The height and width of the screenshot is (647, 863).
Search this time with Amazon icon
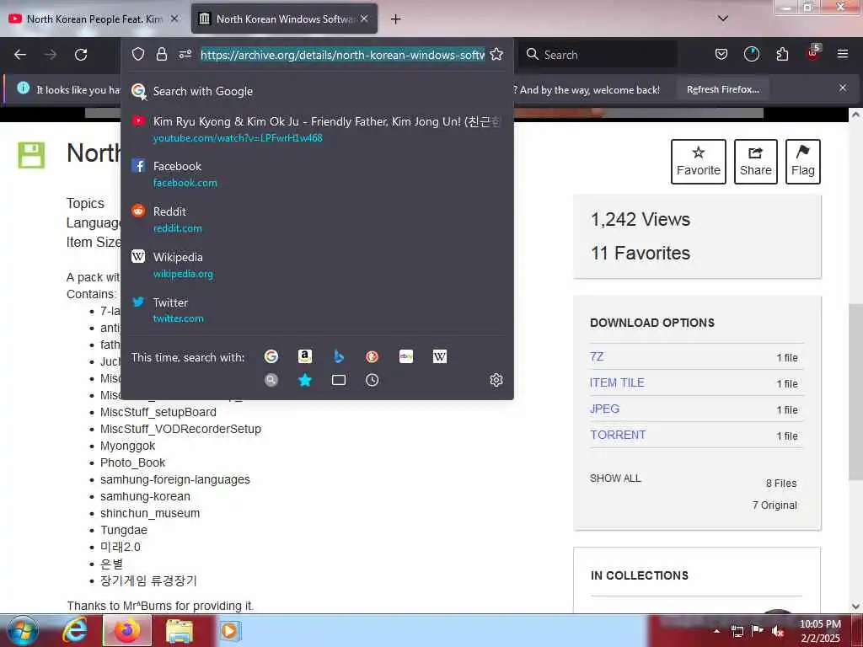pos(305,356)
